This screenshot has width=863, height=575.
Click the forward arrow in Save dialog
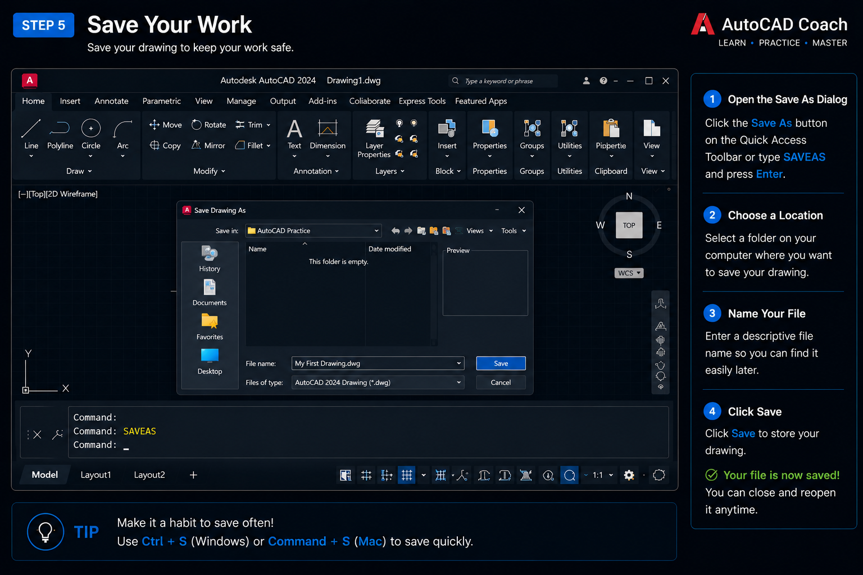coord(408,231)
